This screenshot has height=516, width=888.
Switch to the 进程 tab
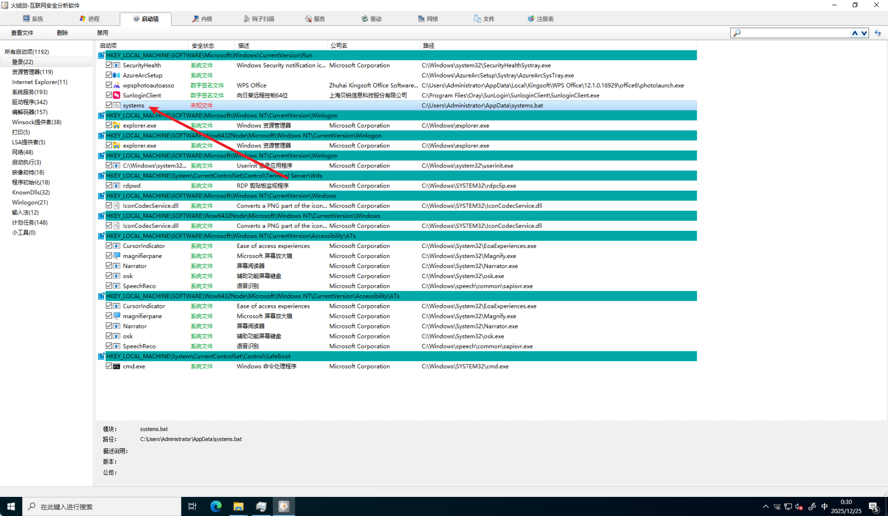pos(90,19)
